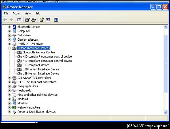Maximize the Device Manager window

[159, 7]
